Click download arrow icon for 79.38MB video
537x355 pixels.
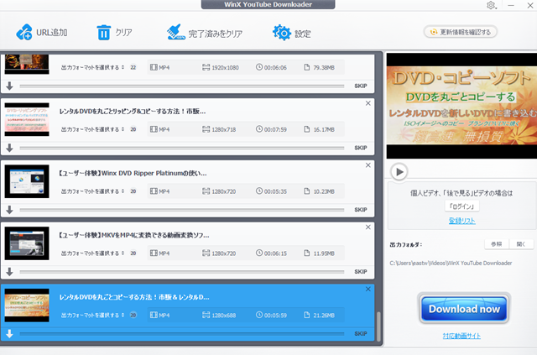click(9, 86)
